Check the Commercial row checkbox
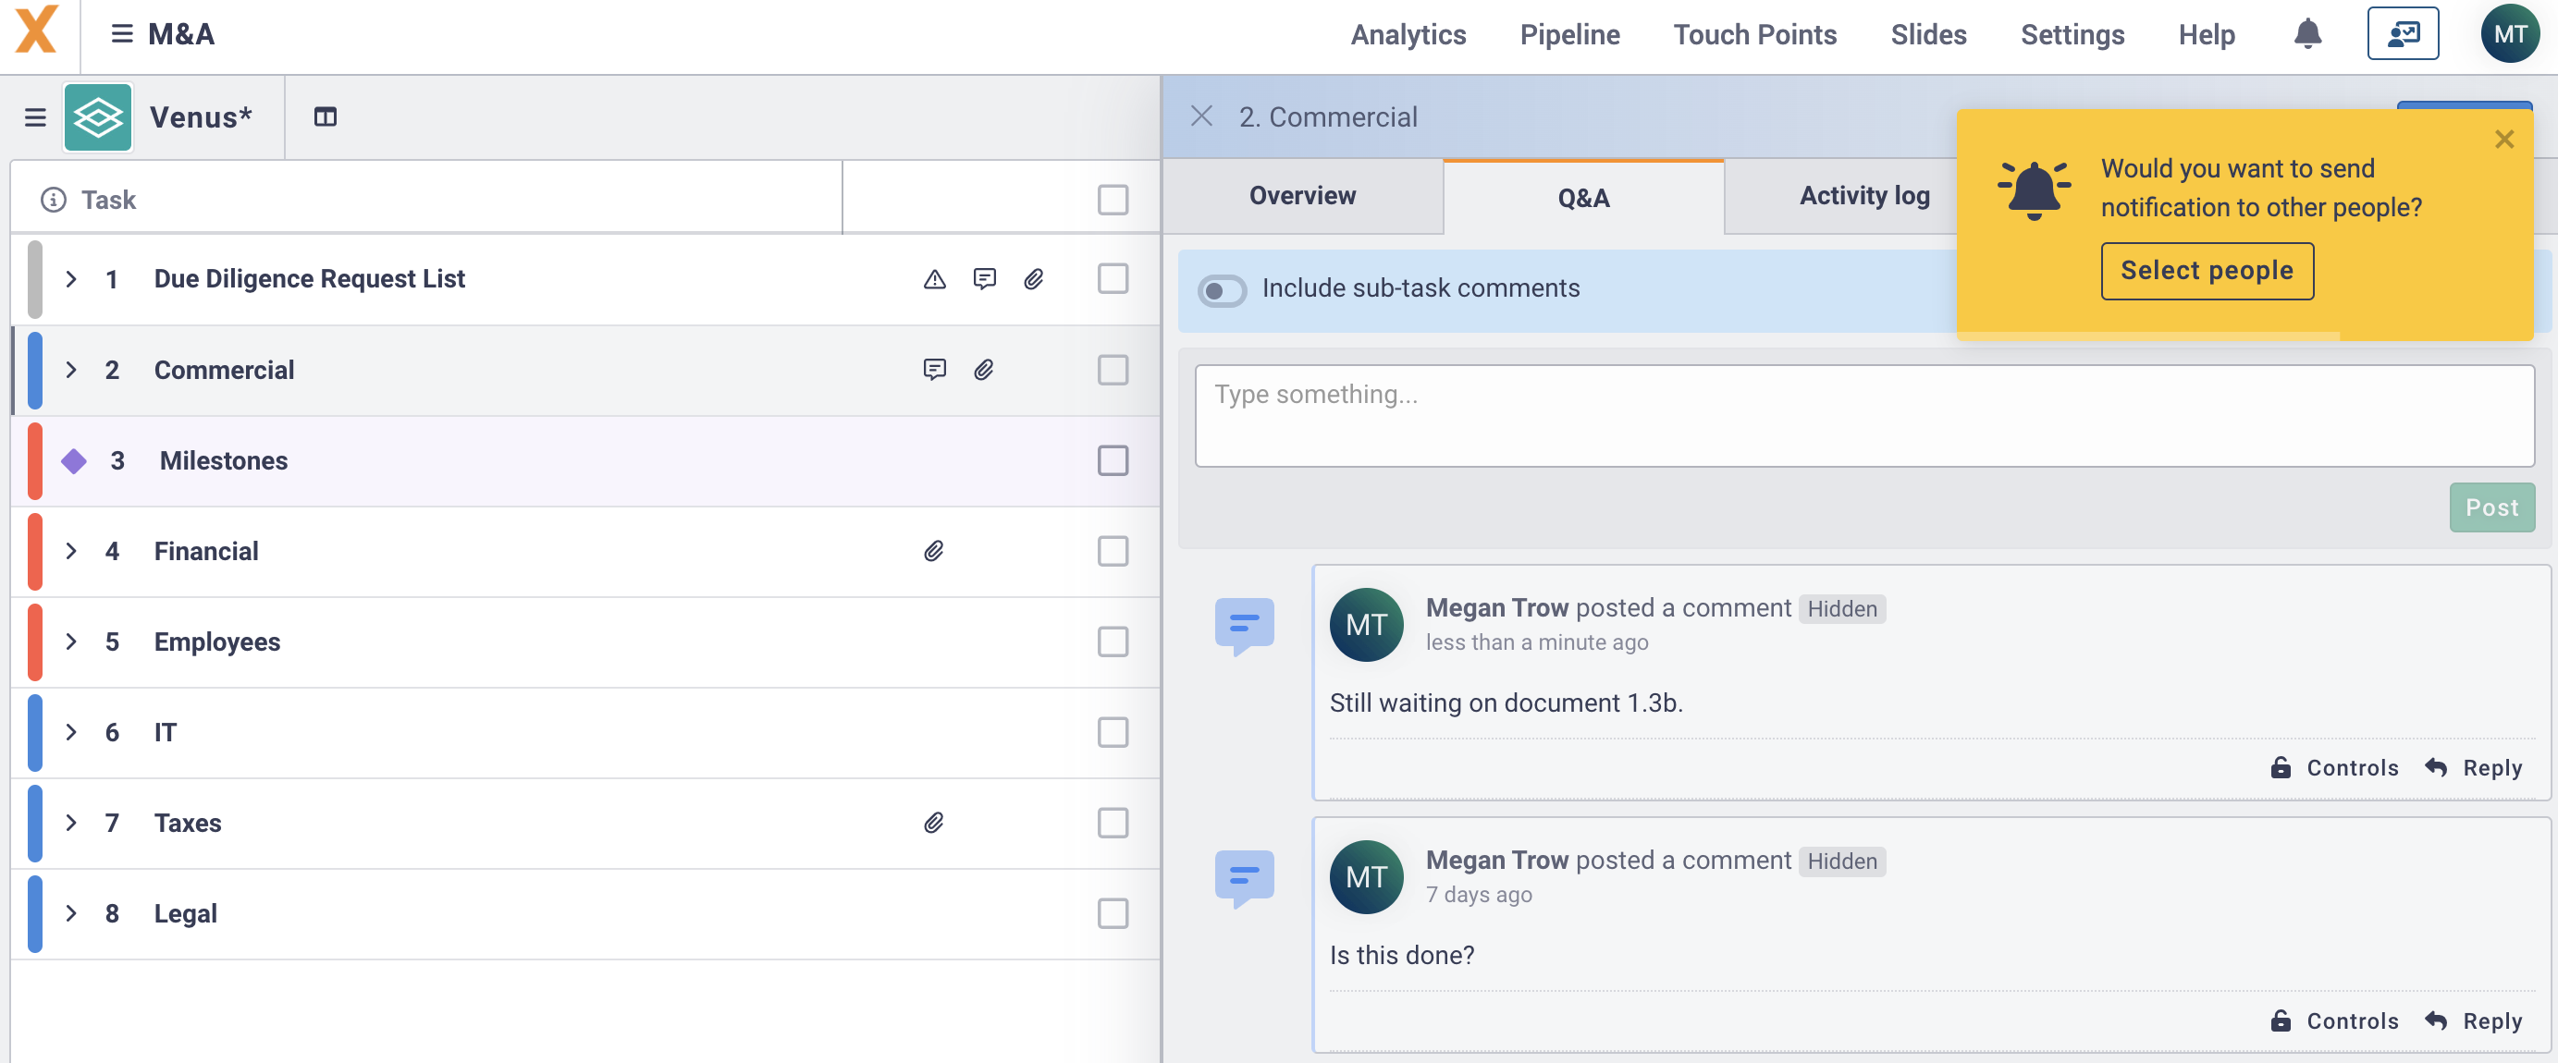Screen dimensions: 2558x1063 click(x=1113, y=371)
